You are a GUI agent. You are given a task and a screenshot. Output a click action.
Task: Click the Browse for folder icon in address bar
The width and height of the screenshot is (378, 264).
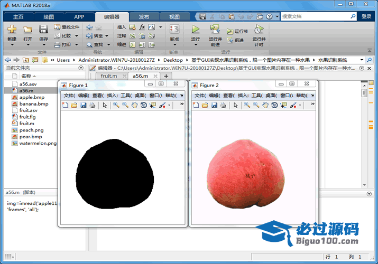(x=35, y=60)
